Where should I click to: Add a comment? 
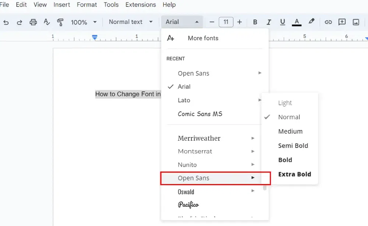[x=342, y=22]
